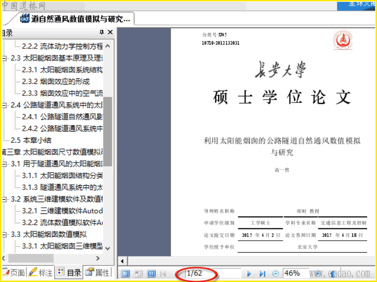This screenshot has height=282, width=377.
Task: Click outline tree scroll down arrow
Action: 108,249
